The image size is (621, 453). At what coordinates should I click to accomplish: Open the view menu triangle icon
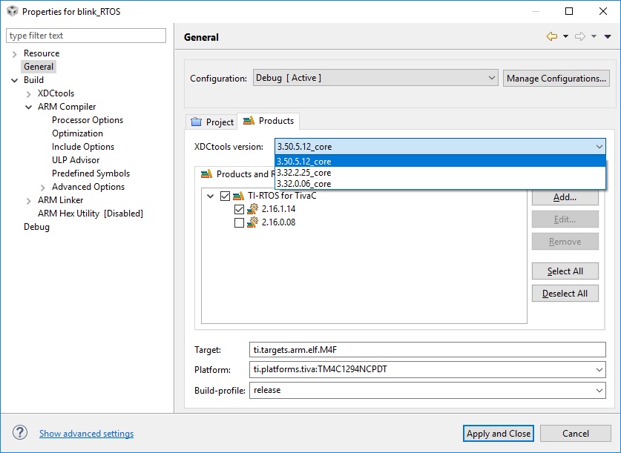(607, 37)
